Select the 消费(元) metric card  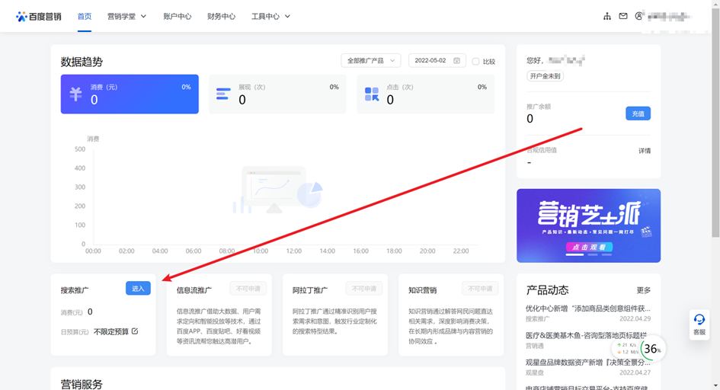130,94
